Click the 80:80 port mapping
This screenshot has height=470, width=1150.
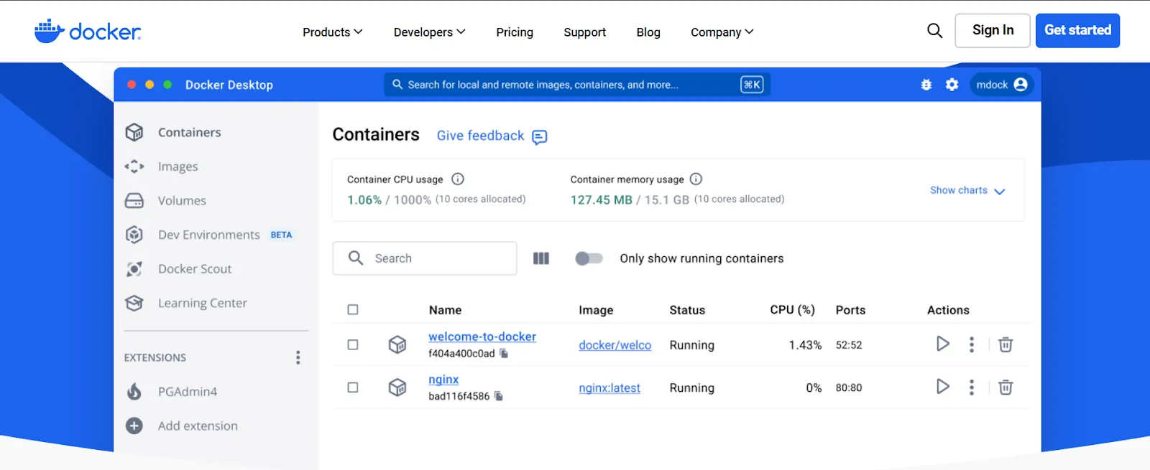tap(849, 388)
